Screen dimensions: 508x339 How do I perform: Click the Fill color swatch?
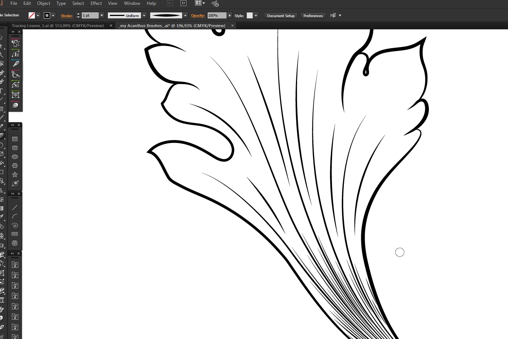point(32,16)
